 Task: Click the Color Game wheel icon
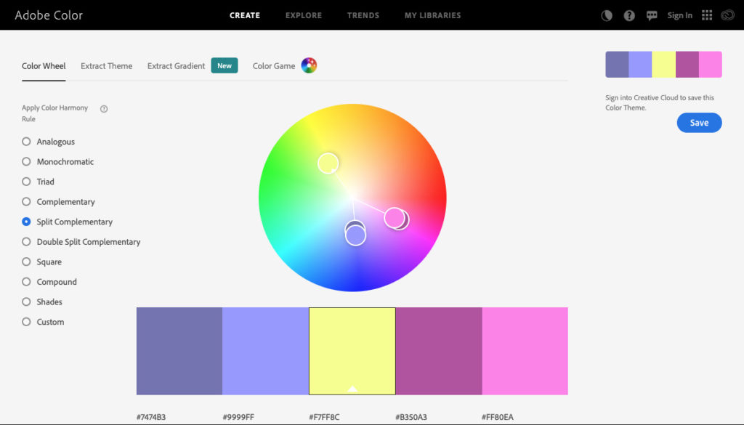click(308, 65)
